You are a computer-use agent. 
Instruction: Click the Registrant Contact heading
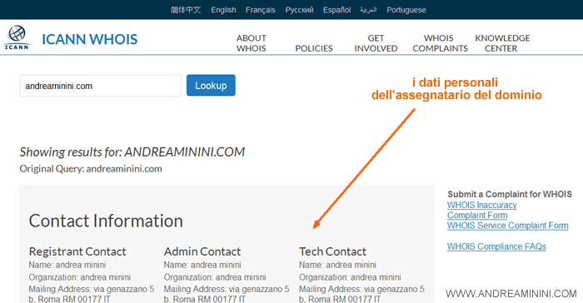pyautogui.click(x=77, y=251)
